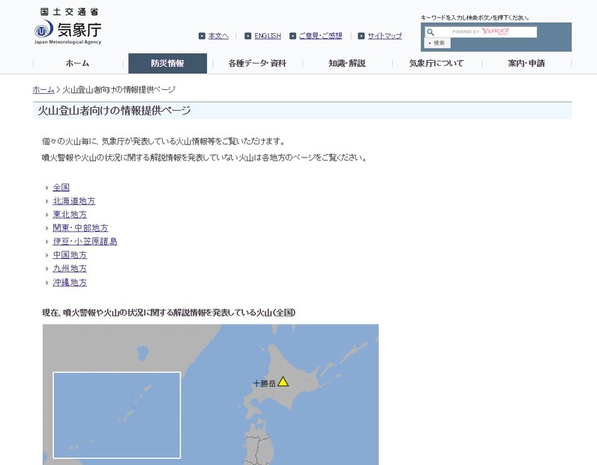Follow the ホーム breadcrumb link

(43, 89)
